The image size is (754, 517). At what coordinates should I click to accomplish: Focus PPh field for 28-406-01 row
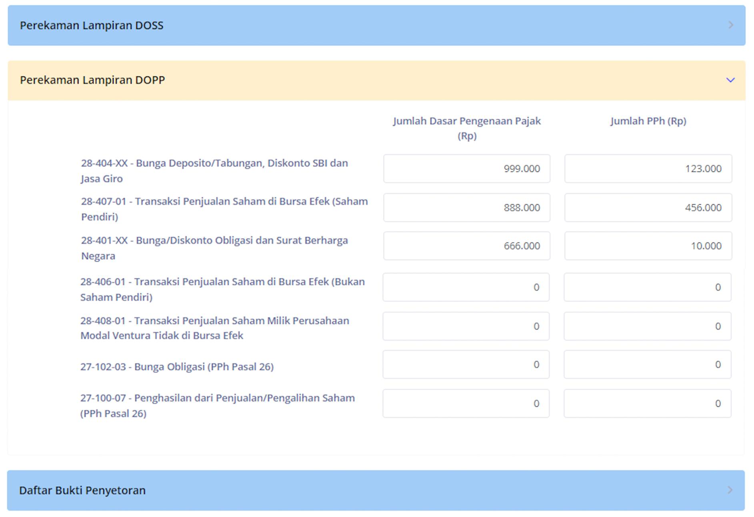(x=647, y=287)
